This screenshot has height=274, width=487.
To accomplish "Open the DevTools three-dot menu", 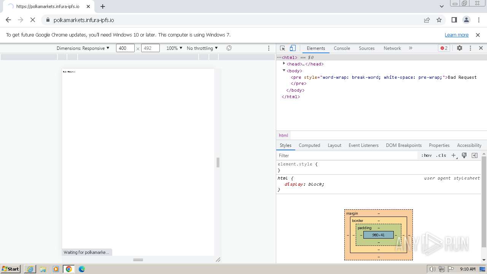I will [470, 48].
